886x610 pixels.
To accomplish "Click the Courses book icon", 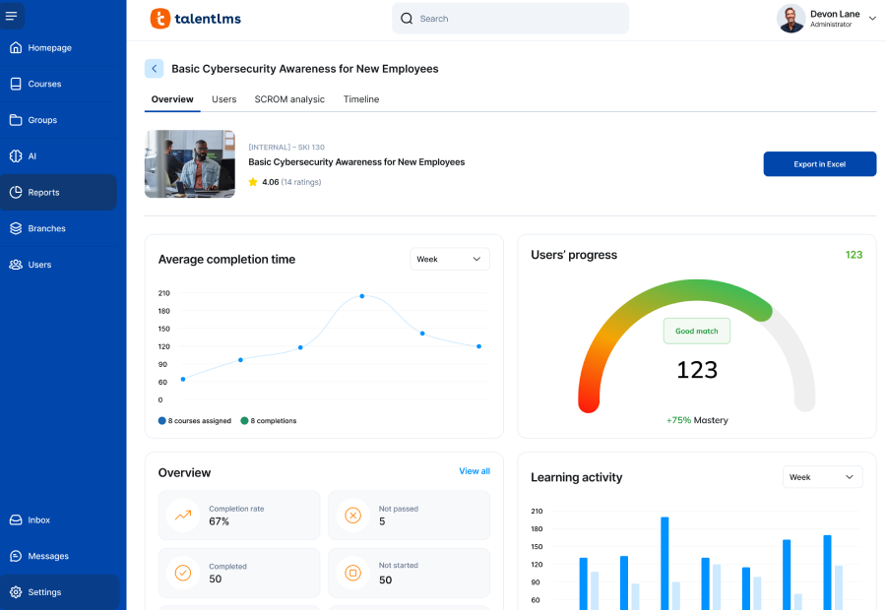I will [x=16, y=84].
